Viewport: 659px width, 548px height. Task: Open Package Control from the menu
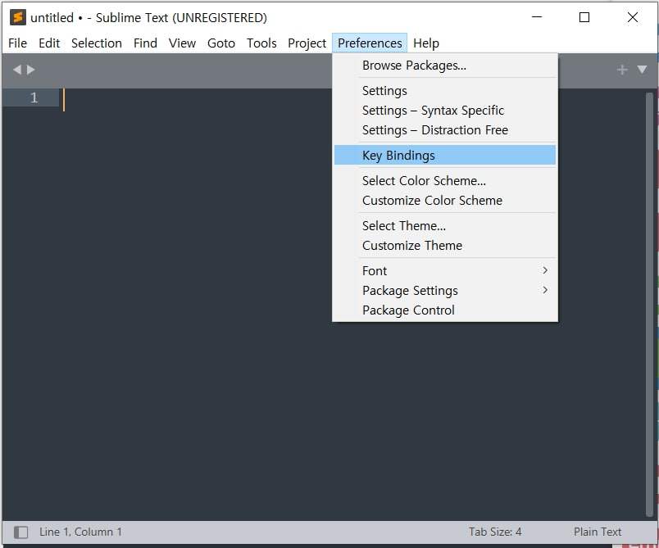445,310
